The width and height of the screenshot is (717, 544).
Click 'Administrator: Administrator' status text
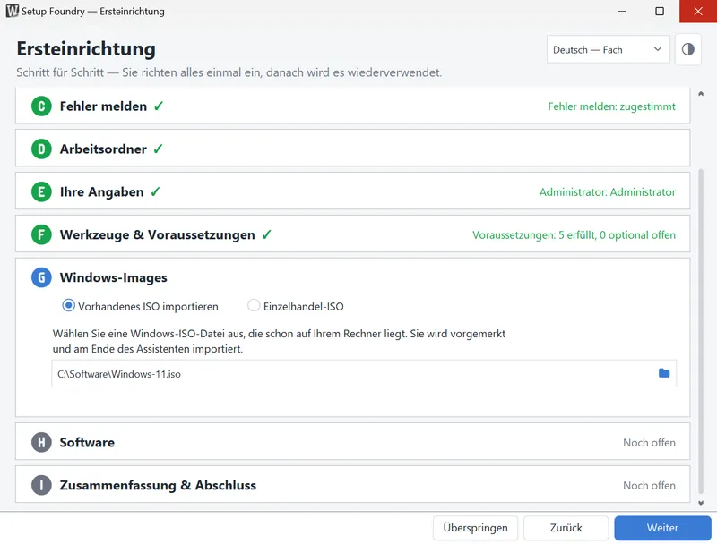(x=608, y=192)
